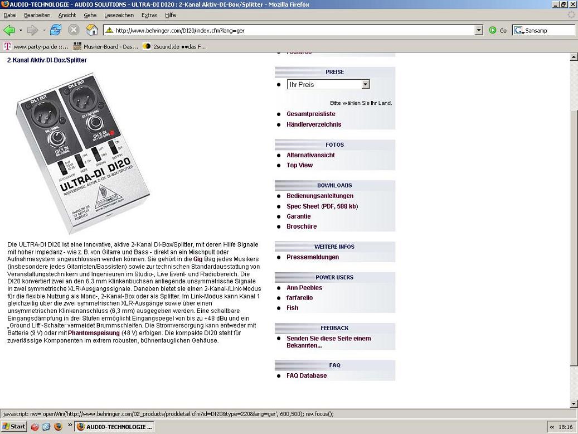Expand the quick launch overflow chevron

[70, 426]
